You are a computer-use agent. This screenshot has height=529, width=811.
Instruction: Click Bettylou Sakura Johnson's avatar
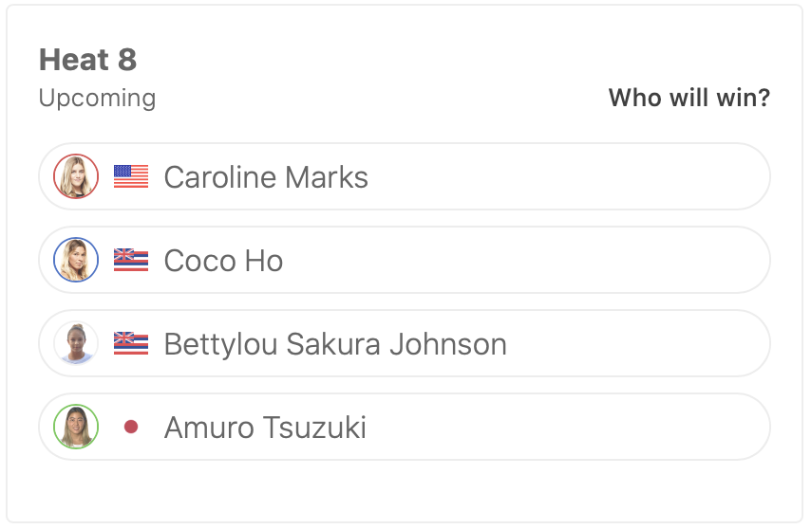tap(76, 343)
